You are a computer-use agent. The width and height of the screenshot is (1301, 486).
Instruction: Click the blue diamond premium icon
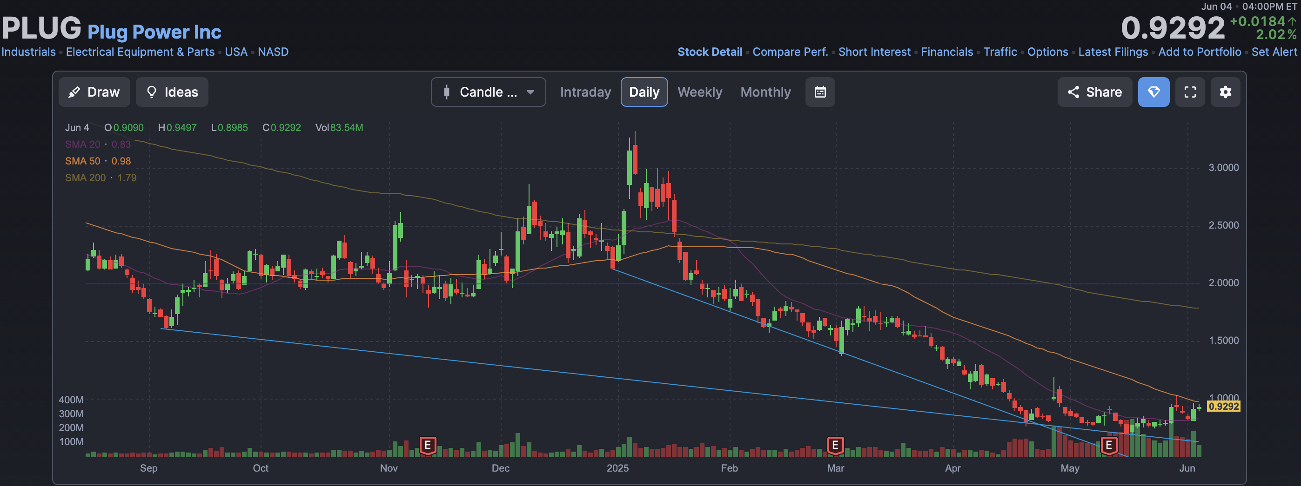pos(1153,92)
